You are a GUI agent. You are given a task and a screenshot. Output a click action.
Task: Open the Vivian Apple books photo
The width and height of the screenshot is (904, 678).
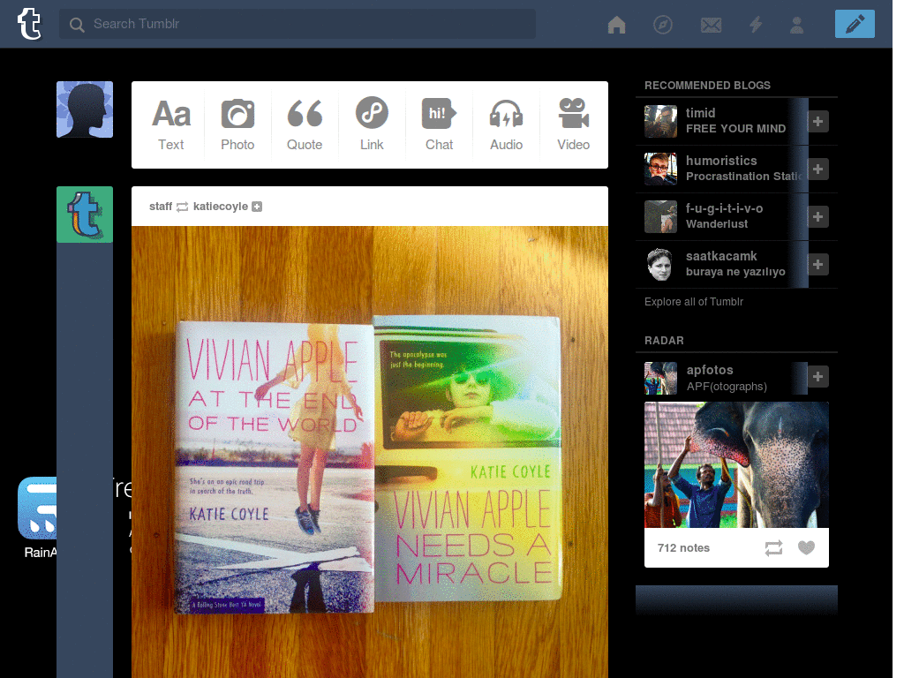[x=370, y=452]
